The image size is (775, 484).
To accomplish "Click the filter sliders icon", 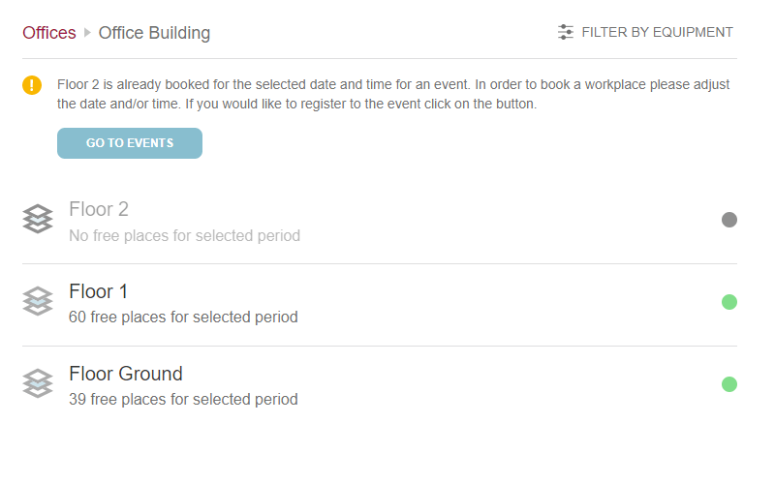I will click(x=566, y=32).
